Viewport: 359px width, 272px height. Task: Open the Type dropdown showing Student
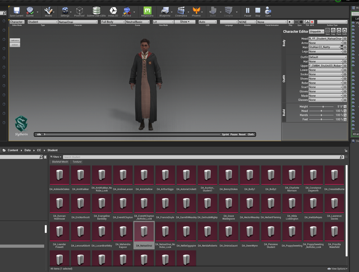click(43, 22)
